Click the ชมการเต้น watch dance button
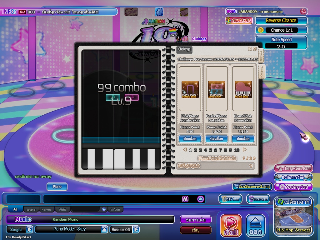320x240 pixels. [x=196, y=220]
